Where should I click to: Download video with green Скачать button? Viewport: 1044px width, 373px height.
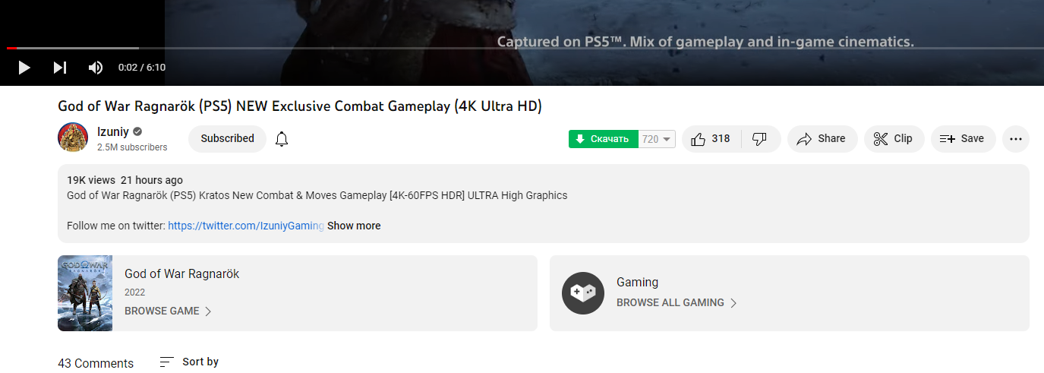604,139
